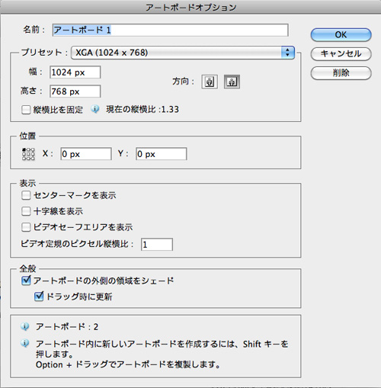381x388 pixels.
Task: Check ビデオセーフエリアを表示 option
Action: coord(26,227)
